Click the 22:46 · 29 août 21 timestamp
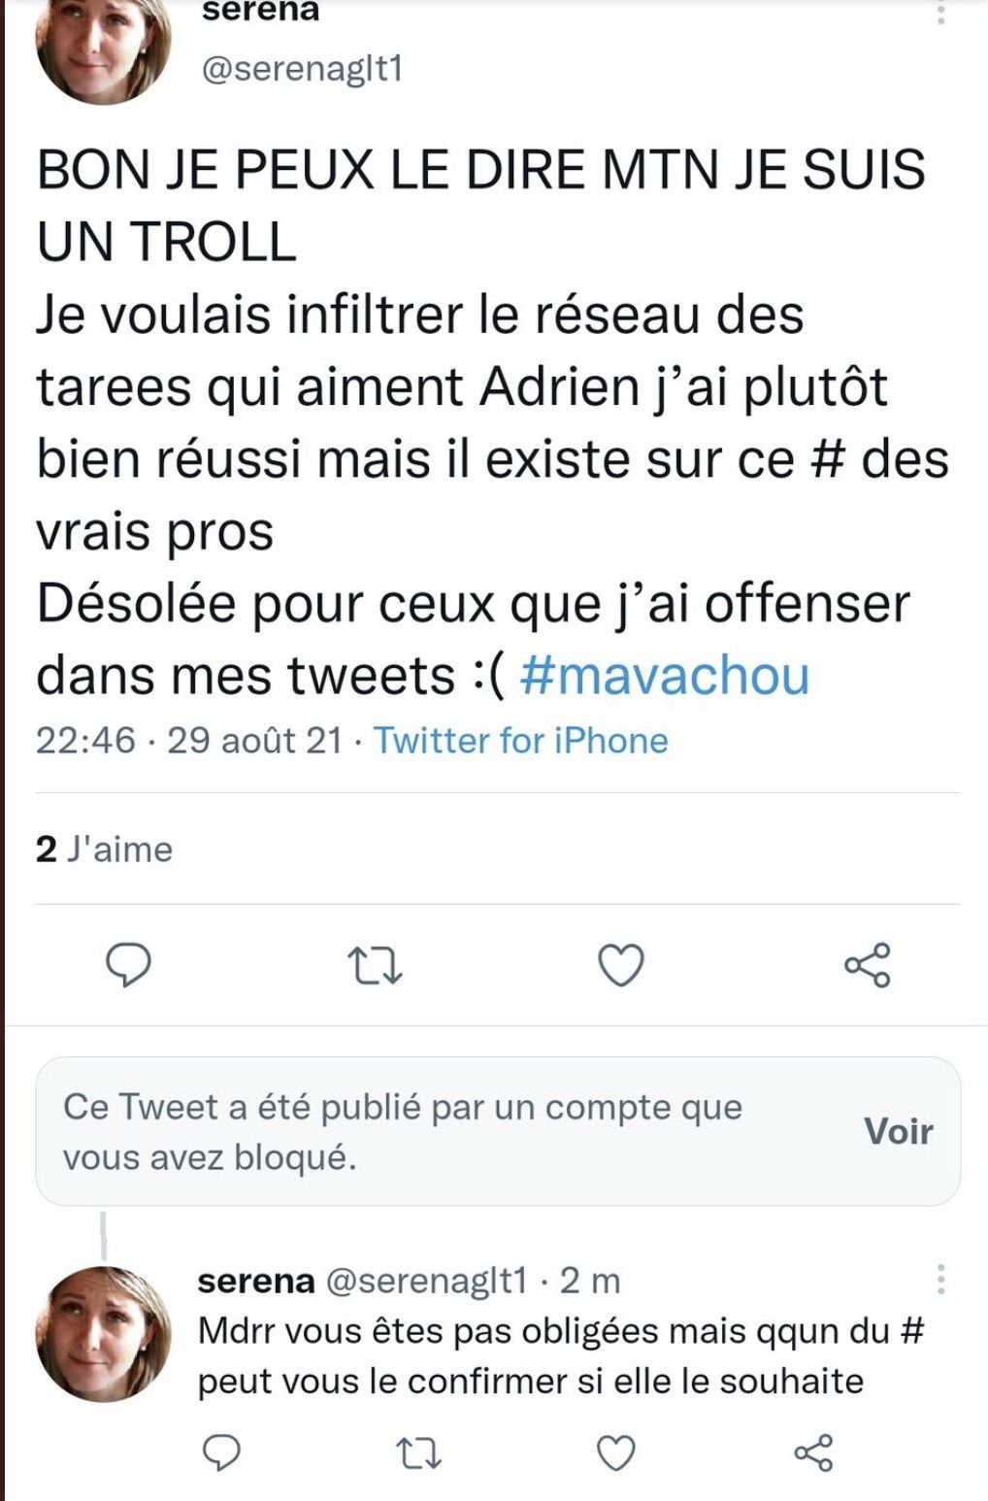988x1501 pixels. 189,741
